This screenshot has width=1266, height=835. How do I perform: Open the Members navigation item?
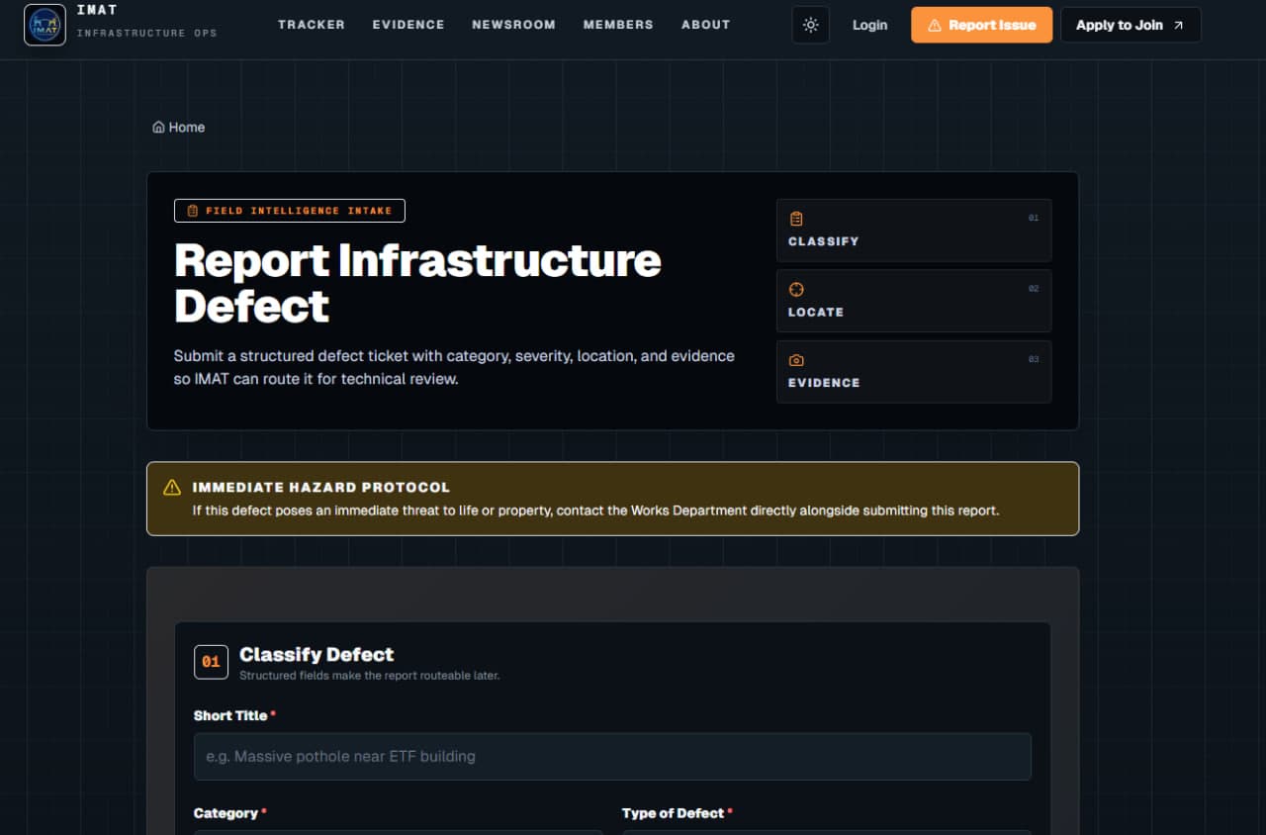[x=618, y=25]
